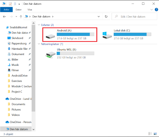Click the navigation pane scroll up arrow
Screen dimensions: 159x137
coord(33,23)
